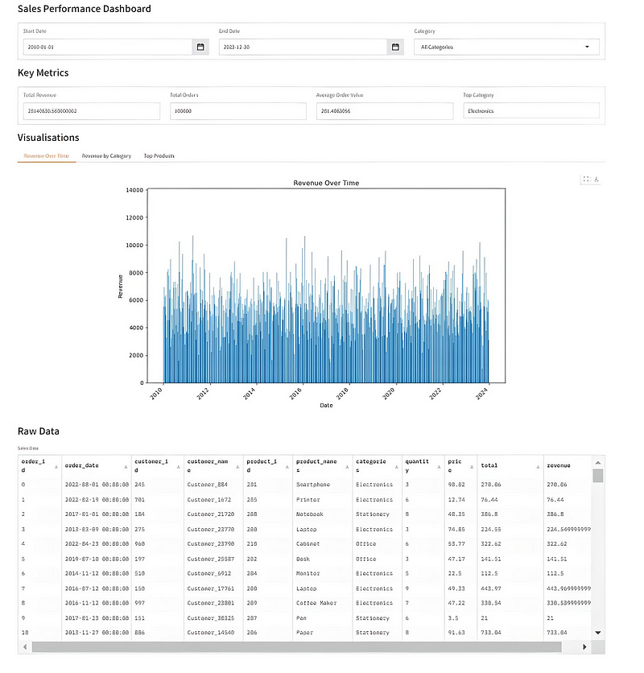Screen dimensions: 644x673
Task: Click the Start Date input field
Action: 107,47
